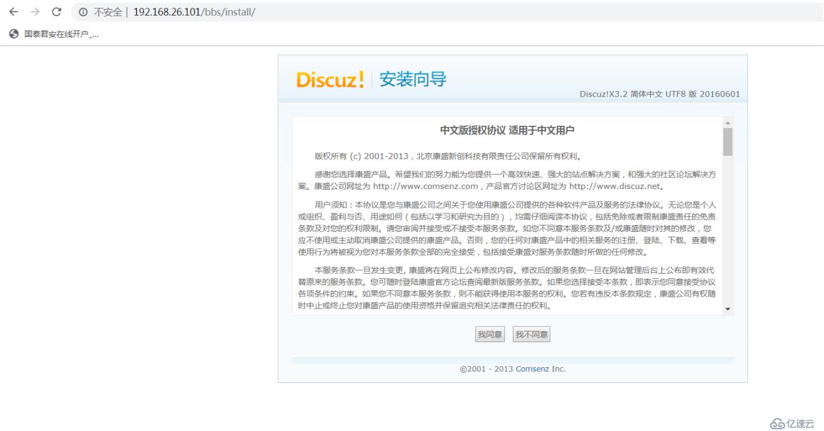Click the 我不同意 disagree button
This screenshot has height=431, width=824.
tap(532, 334)
